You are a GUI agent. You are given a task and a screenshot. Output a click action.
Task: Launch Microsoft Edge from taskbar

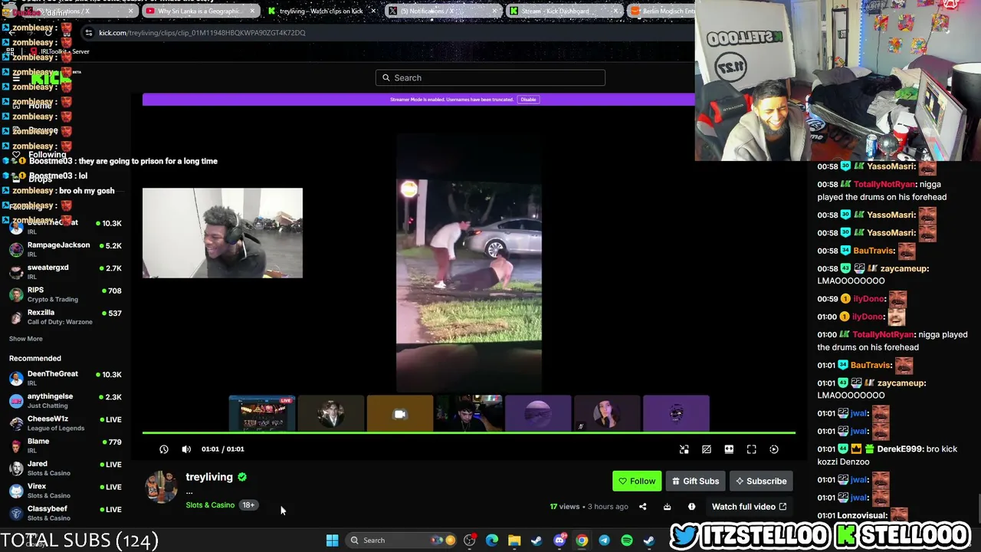tap(491, 540)
